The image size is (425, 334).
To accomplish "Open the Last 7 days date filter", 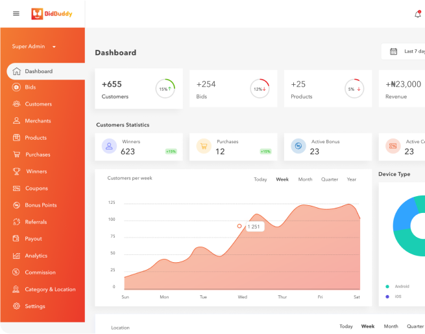I will (x=403, y=51).
